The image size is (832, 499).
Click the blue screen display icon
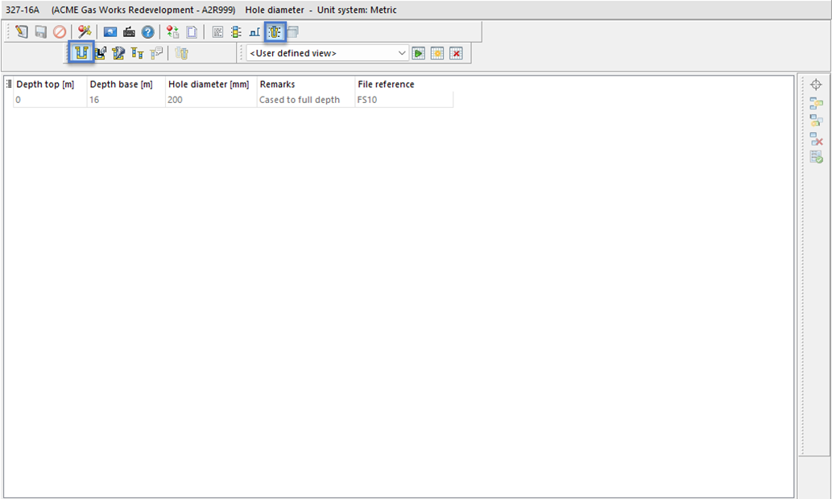pyautogui.click(x=110, y=32)
